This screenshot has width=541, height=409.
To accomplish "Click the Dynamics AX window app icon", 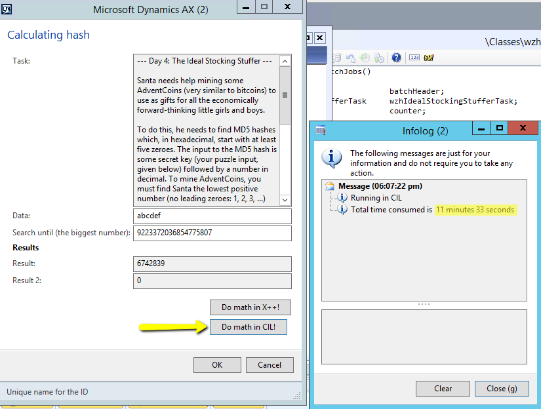I will [6, 9].
